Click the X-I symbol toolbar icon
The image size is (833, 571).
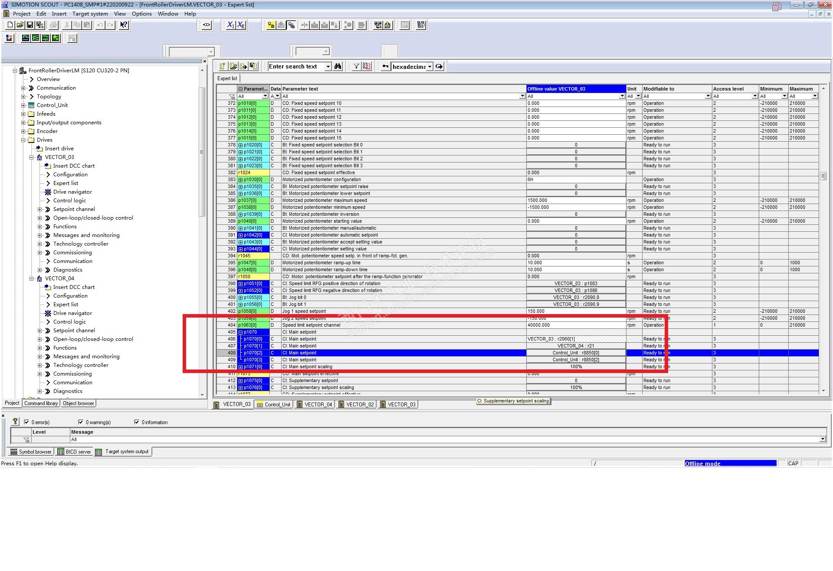230,25
